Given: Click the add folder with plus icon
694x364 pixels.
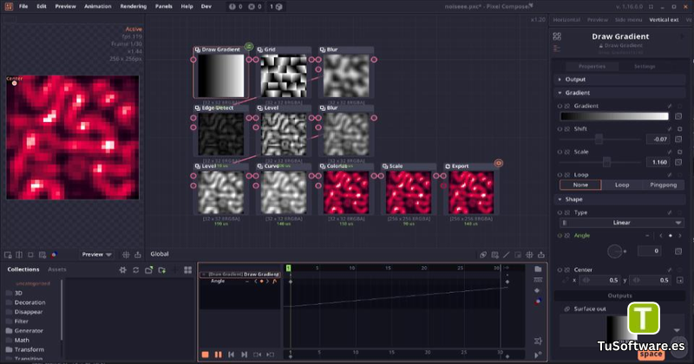Looking at the screenshot, I should 162,270.
